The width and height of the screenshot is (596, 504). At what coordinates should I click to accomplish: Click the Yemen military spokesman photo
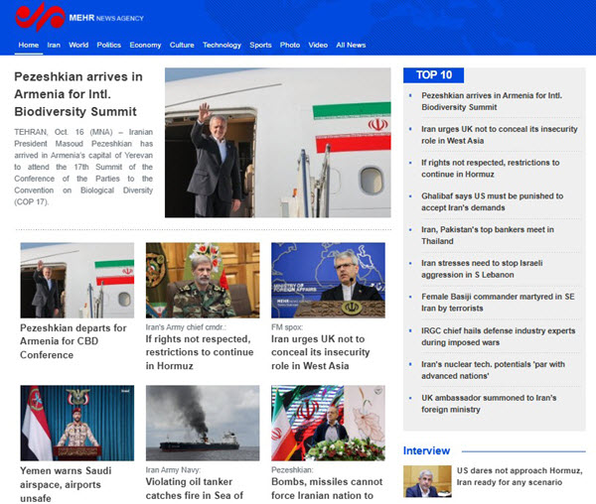(x=77, y=424)
